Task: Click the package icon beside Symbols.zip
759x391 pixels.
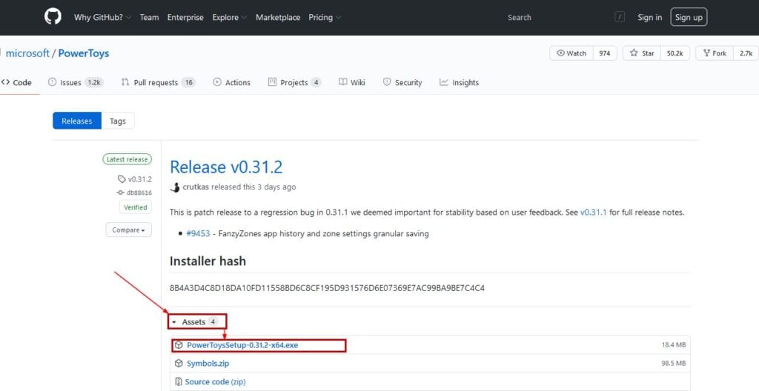Action: (x=179, y=364)
